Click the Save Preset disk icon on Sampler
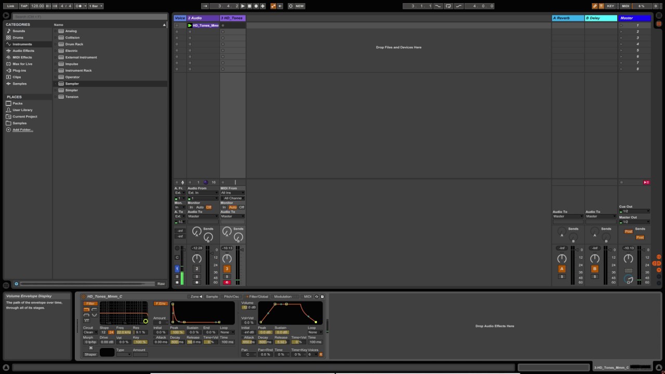The height and width of the screenshot is (374, 665). (x=322, y=297)
